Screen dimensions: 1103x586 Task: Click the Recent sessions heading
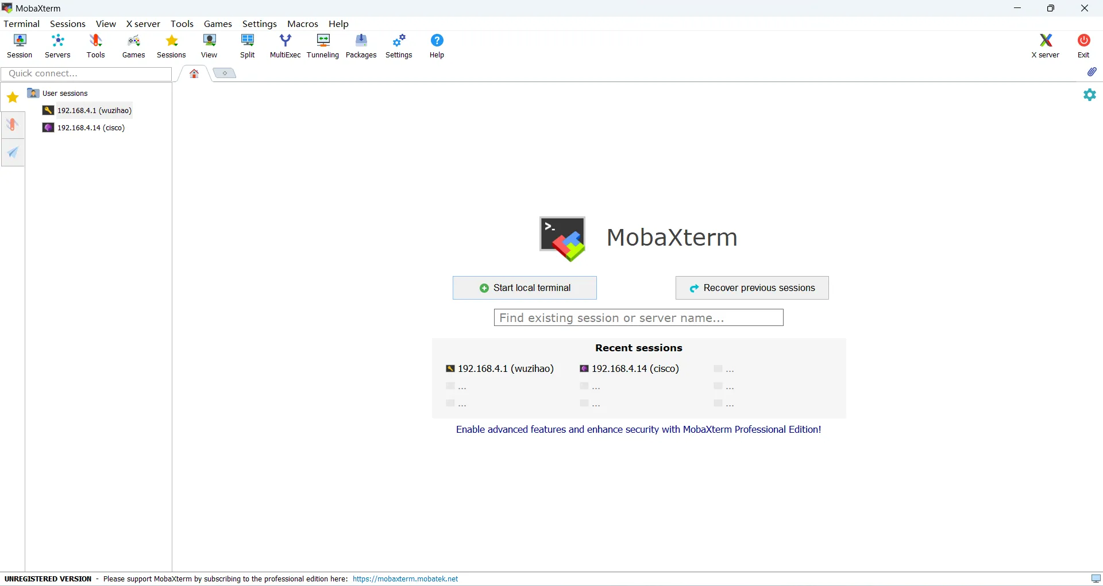639,348
